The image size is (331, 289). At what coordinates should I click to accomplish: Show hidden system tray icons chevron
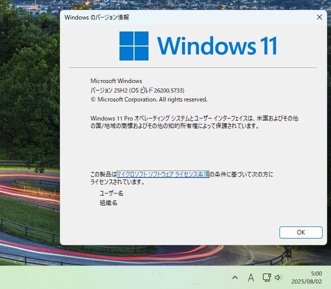tap(235, 277)
